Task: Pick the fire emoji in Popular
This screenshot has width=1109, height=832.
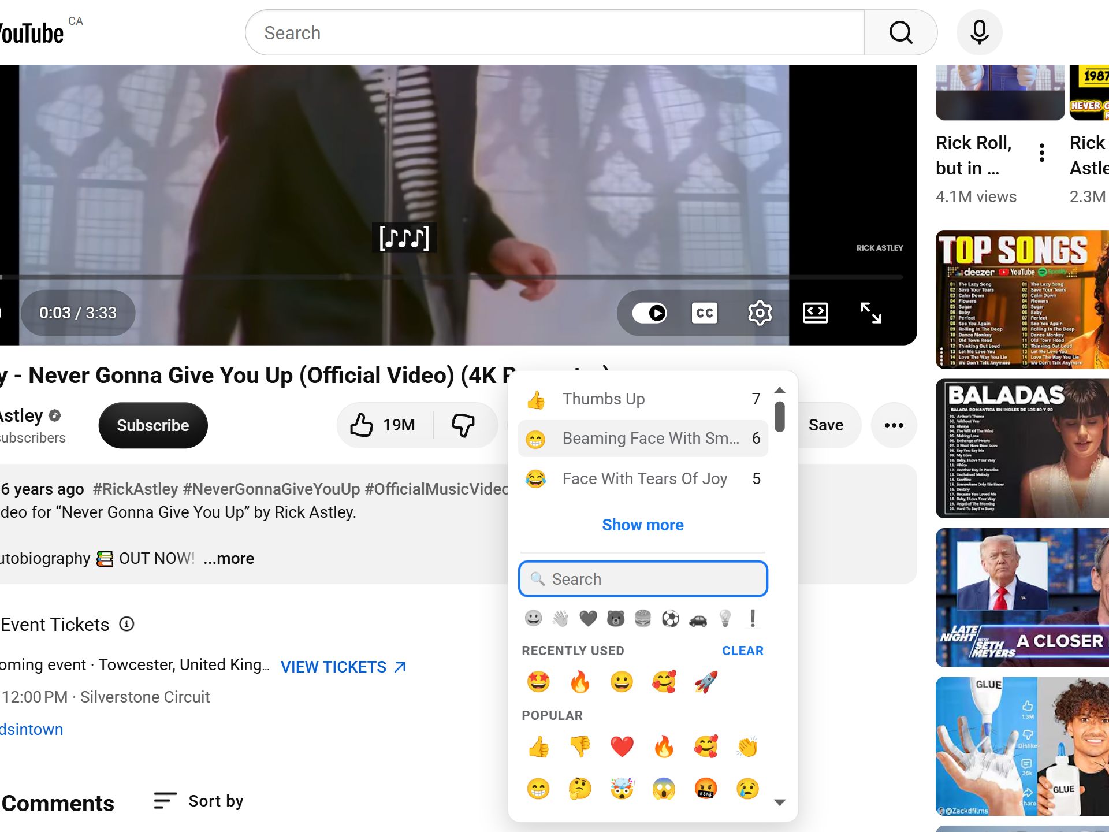Action: (x=664, y=746)
